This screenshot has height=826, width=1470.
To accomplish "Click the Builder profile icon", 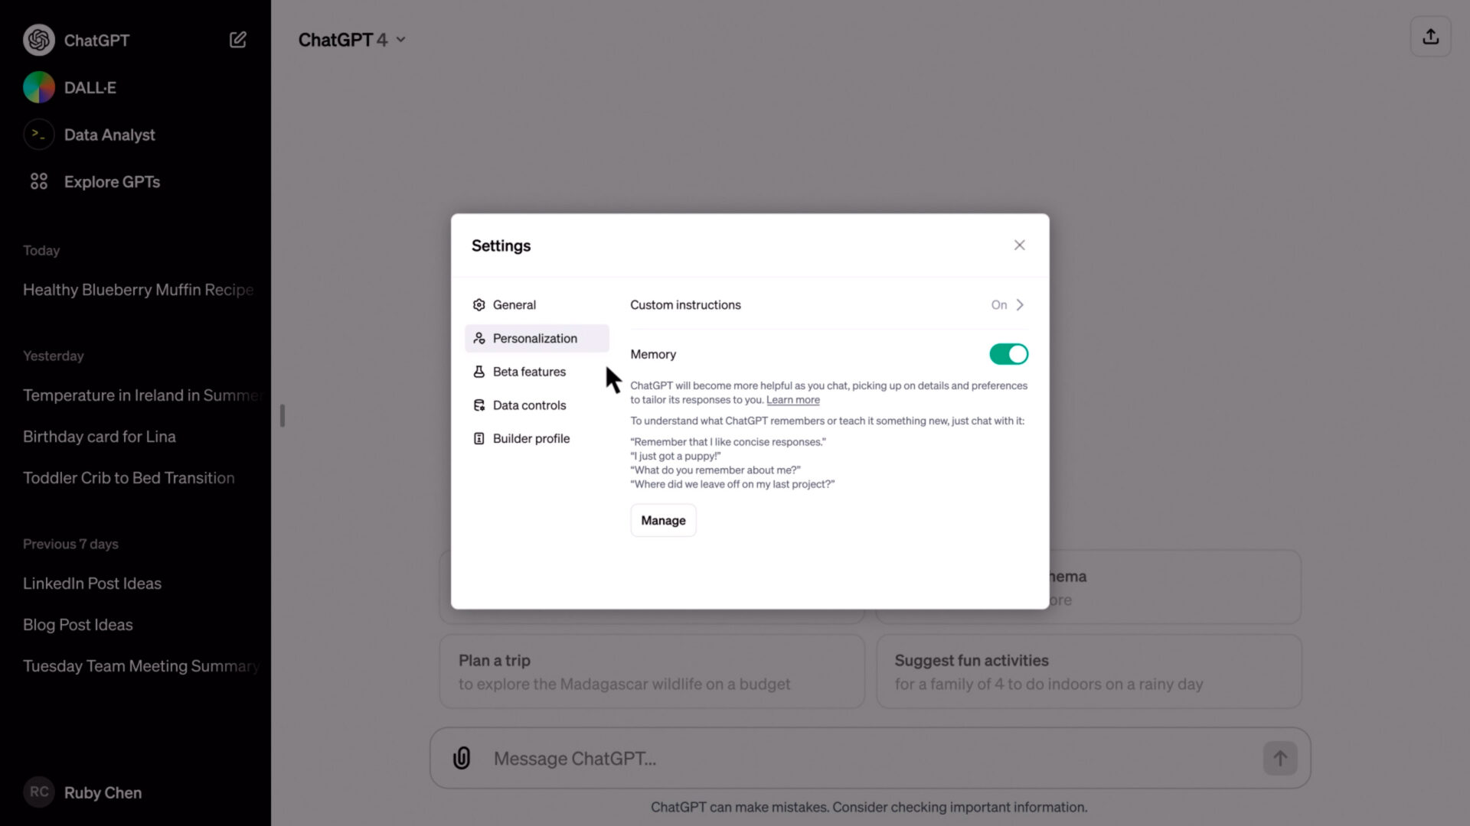I will tap(479, 437).
